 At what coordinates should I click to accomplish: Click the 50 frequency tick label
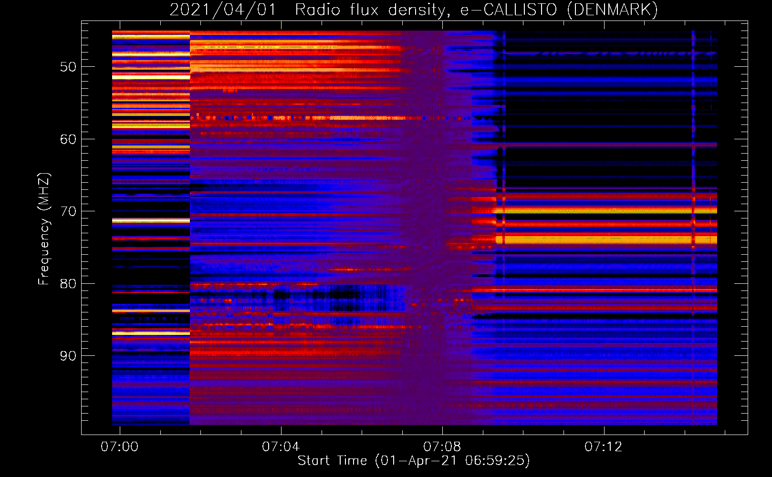(68, 67)
